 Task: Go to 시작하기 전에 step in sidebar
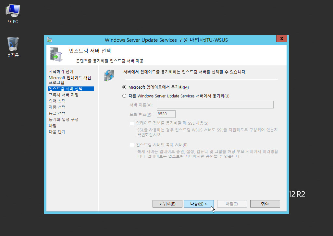tap(61, 71)
